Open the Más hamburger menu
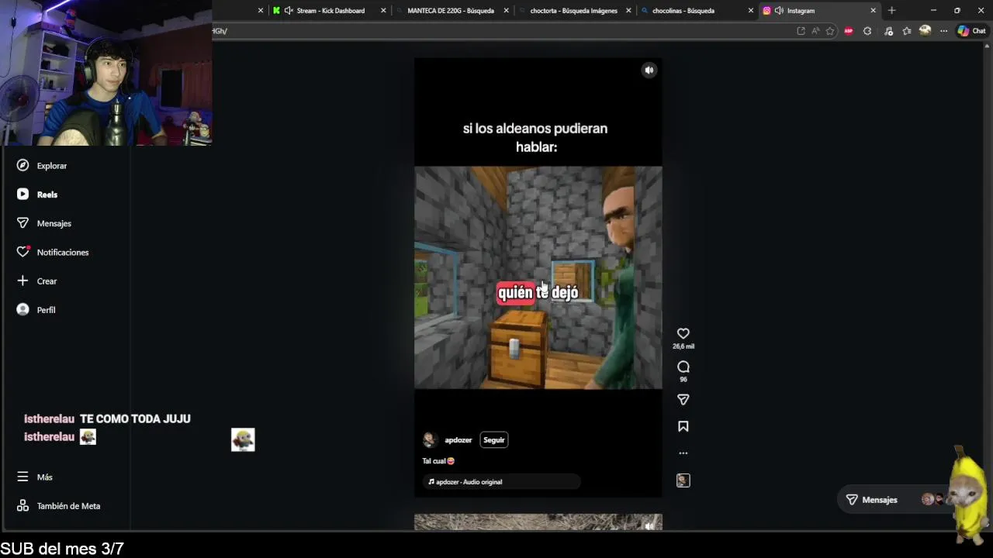This screenshot has height=558, width=993. click(22, 477)
